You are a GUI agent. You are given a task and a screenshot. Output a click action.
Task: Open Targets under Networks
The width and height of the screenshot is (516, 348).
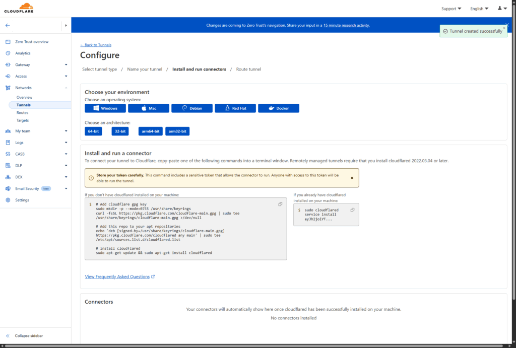point(23,120)
